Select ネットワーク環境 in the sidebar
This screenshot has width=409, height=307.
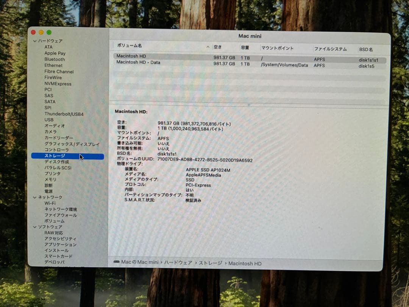tap(61, 209)
